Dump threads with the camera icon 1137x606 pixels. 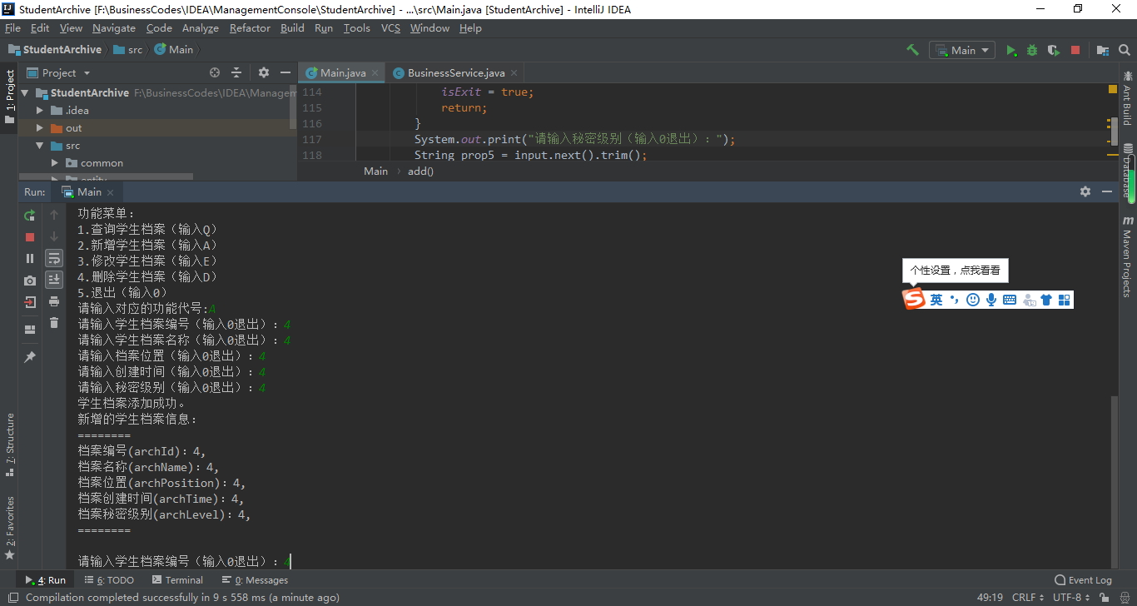pos(30,281)
